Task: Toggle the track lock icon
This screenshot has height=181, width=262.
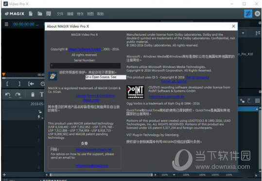Action: (x=40, y=111)
